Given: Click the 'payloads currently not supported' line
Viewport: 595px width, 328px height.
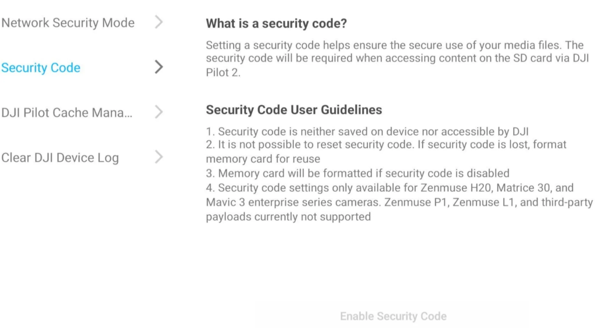Looking at the screenshot, I should 288,217.
